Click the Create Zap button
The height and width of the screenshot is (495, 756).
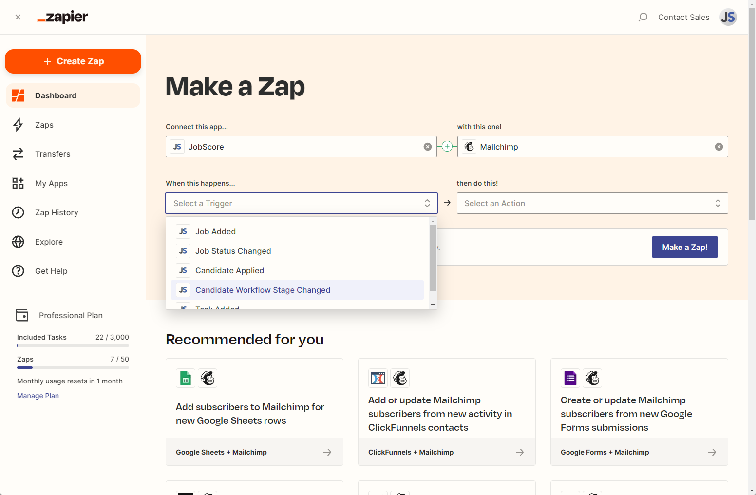(x=73, y=61)
